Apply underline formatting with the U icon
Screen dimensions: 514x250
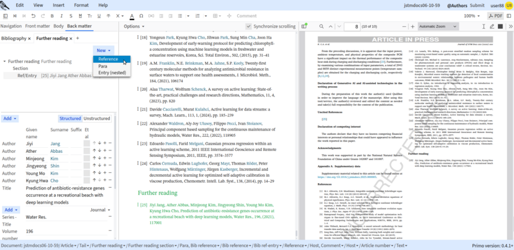click(x=99, y=16)
